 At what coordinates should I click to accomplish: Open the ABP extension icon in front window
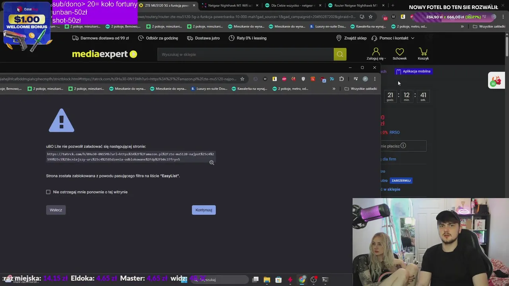284,79
